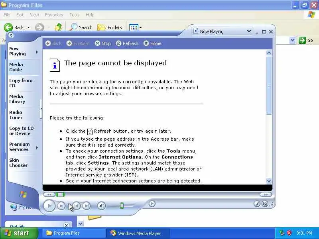Click the menu bar toggle in Media Player corner
The width and height of the screenshot is (319, 239).
coord(11,35)
